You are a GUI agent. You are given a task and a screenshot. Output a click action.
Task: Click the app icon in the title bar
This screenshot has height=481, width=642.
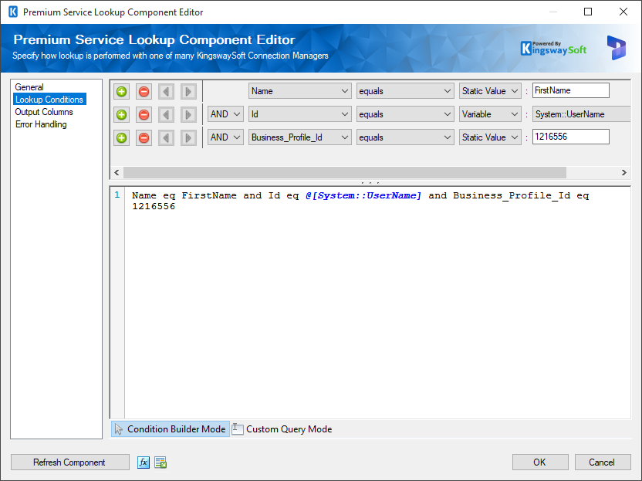coord(13,12)
